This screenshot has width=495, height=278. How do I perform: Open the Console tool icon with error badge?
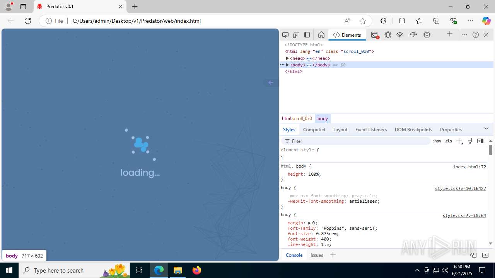pyautogui.click(x=375, y=35)
